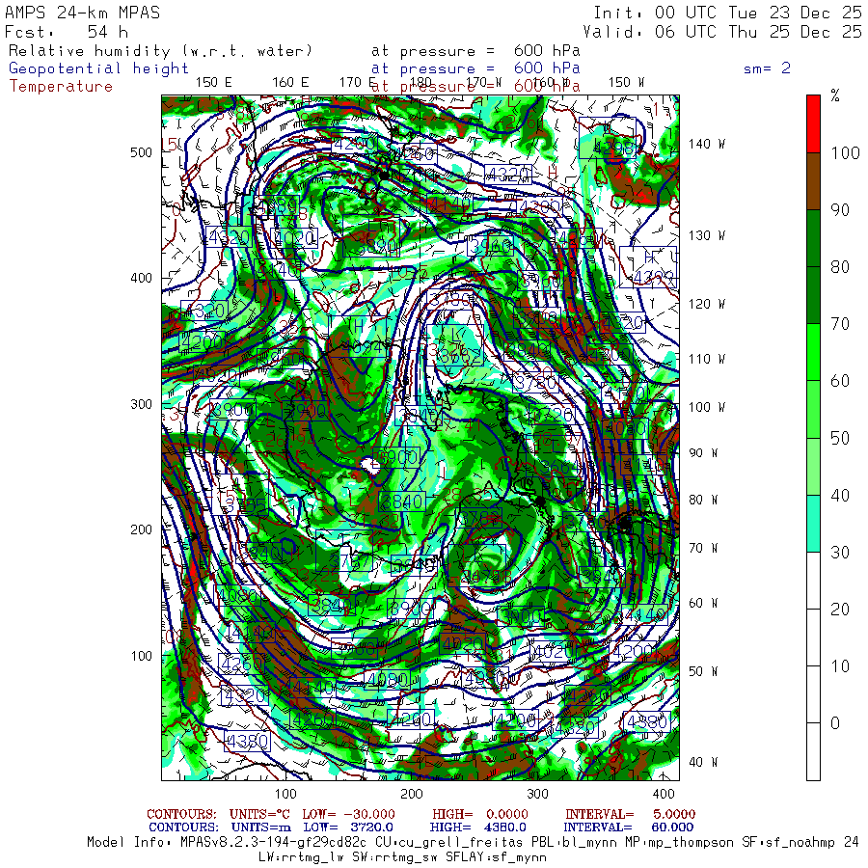This screenshot has height=868, width=868.
Task: Click the dark green 80–90% color bar segment
Action: (x=813, y=238)
